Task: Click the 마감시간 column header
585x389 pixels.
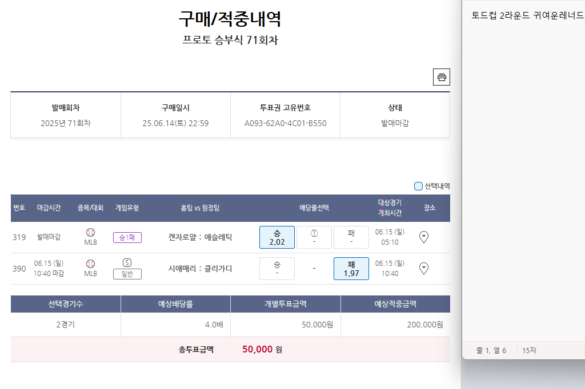Action: [49, 208]
